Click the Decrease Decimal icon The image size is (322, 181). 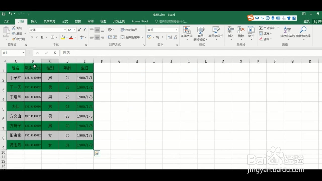tap(175, 37)
